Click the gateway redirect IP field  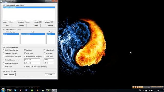pyautogui.click(x=32, y=60)
